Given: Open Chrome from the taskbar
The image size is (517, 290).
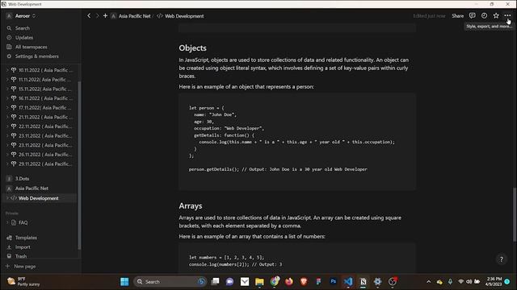Looking at the screenshot, I should (x=275, y=282).
